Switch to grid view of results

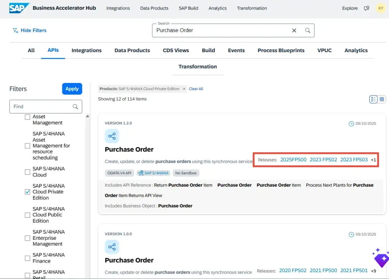coord(382,99)
